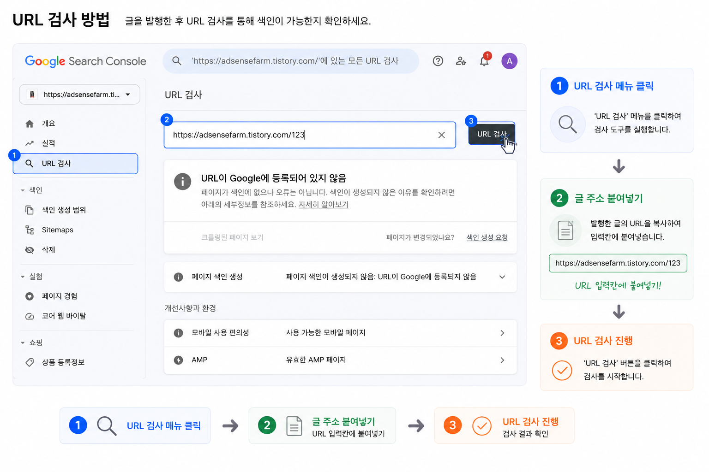Click the URL input containing adsensefarm.tistory.com/123
Screen dimensions: 709x472
(x=310, y=135)
